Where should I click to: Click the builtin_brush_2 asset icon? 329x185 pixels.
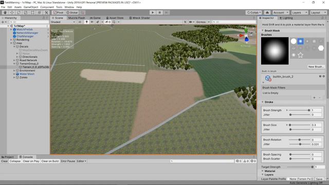(268, 78)
